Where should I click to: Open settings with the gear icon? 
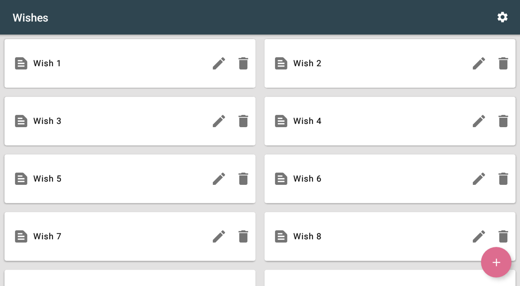click(503, 17)
